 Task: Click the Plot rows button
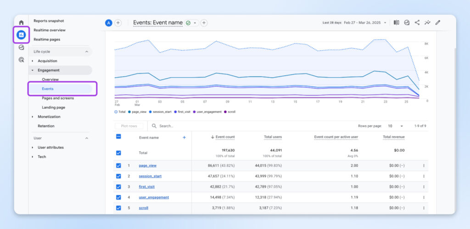pos(129,126)
